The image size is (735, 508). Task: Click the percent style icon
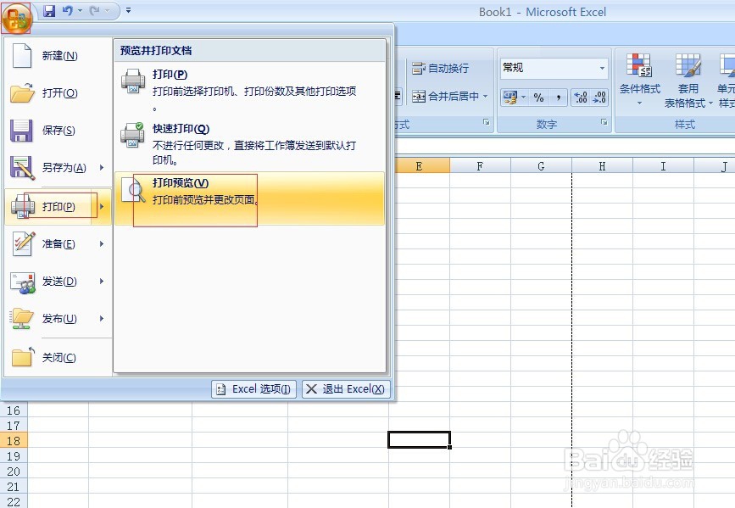(x=538, y=98)
